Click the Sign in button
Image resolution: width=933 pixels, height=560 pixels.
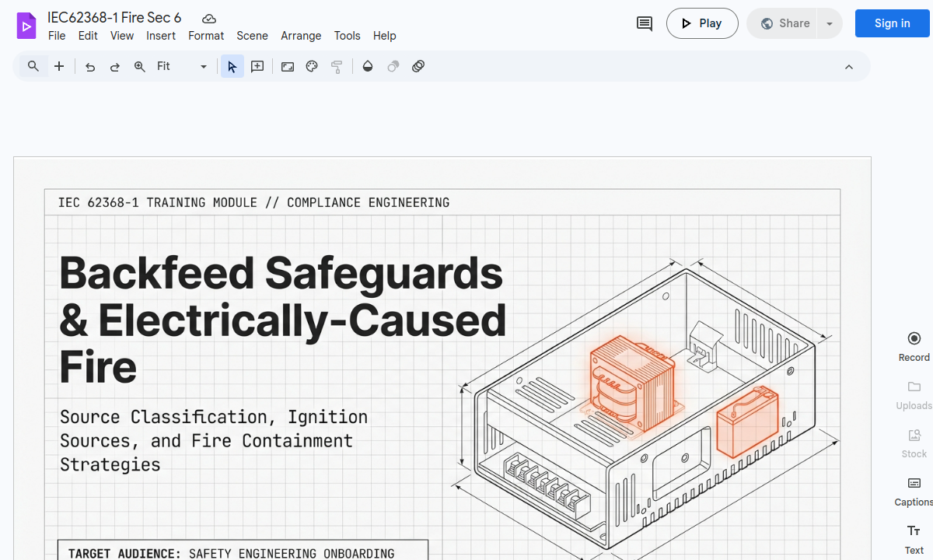tap(892, 23)
